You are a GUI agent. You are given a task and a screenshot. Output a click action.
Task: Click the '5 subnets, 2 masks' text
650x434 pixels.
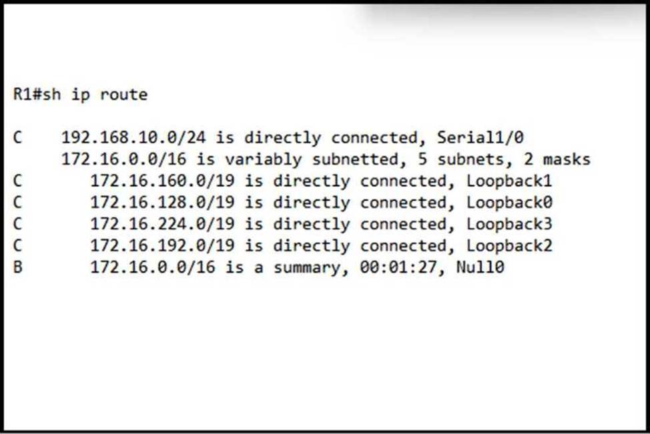(x=514, y=160)
